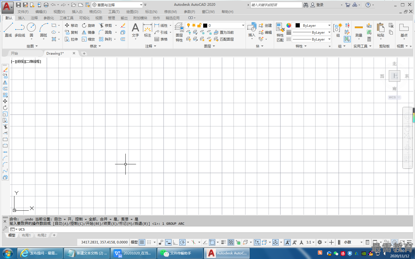The height and width of the screenshot is (259, 415).
Task: Open the annotation scale 1:1 dropdown
Action: (x=310, y=242)
